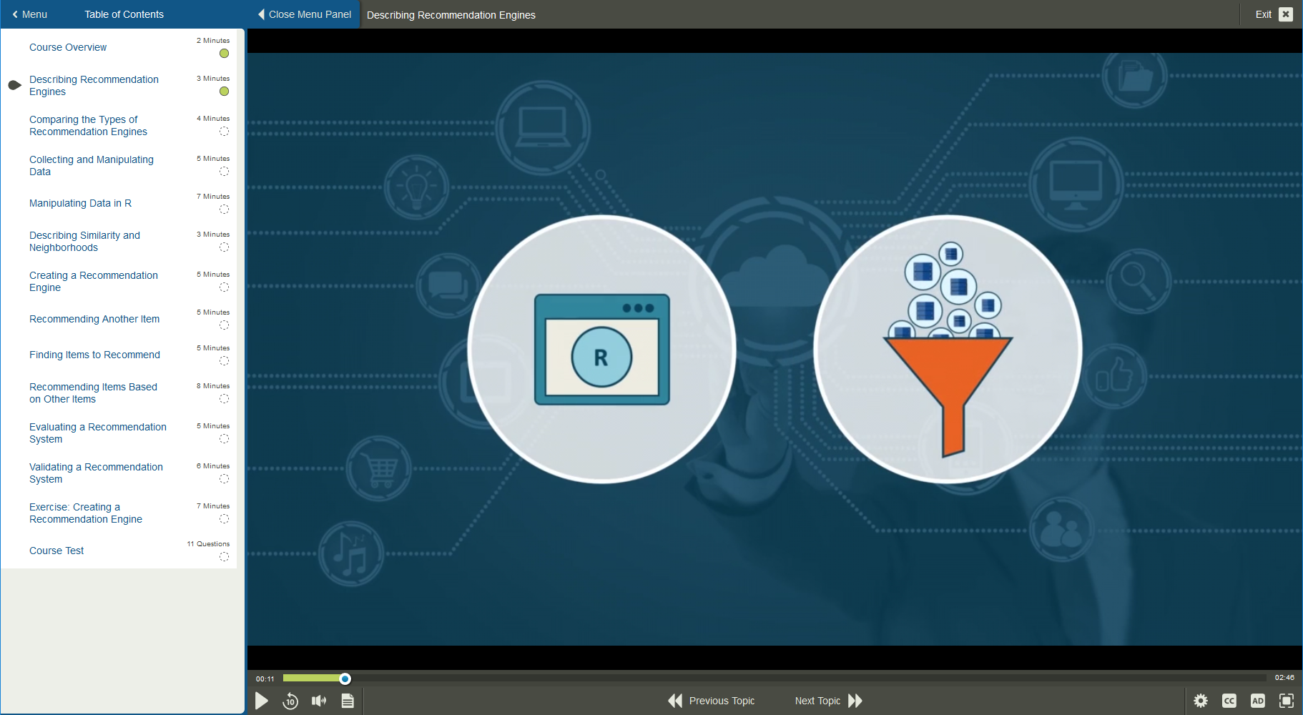1303x715 pixels.
Task: Open the Course Overview topic
Action: coord(68,47)
